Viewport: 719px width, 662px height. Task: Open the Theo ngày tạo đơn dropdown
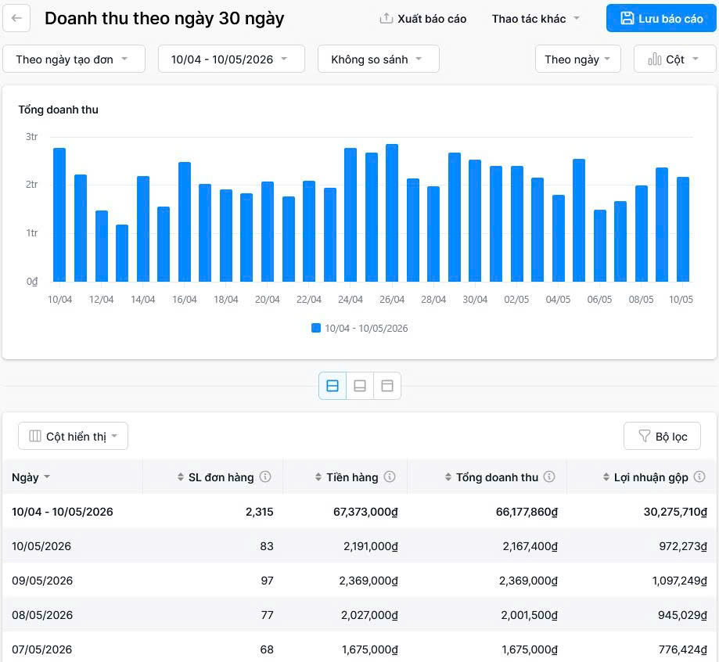[74, 59]
